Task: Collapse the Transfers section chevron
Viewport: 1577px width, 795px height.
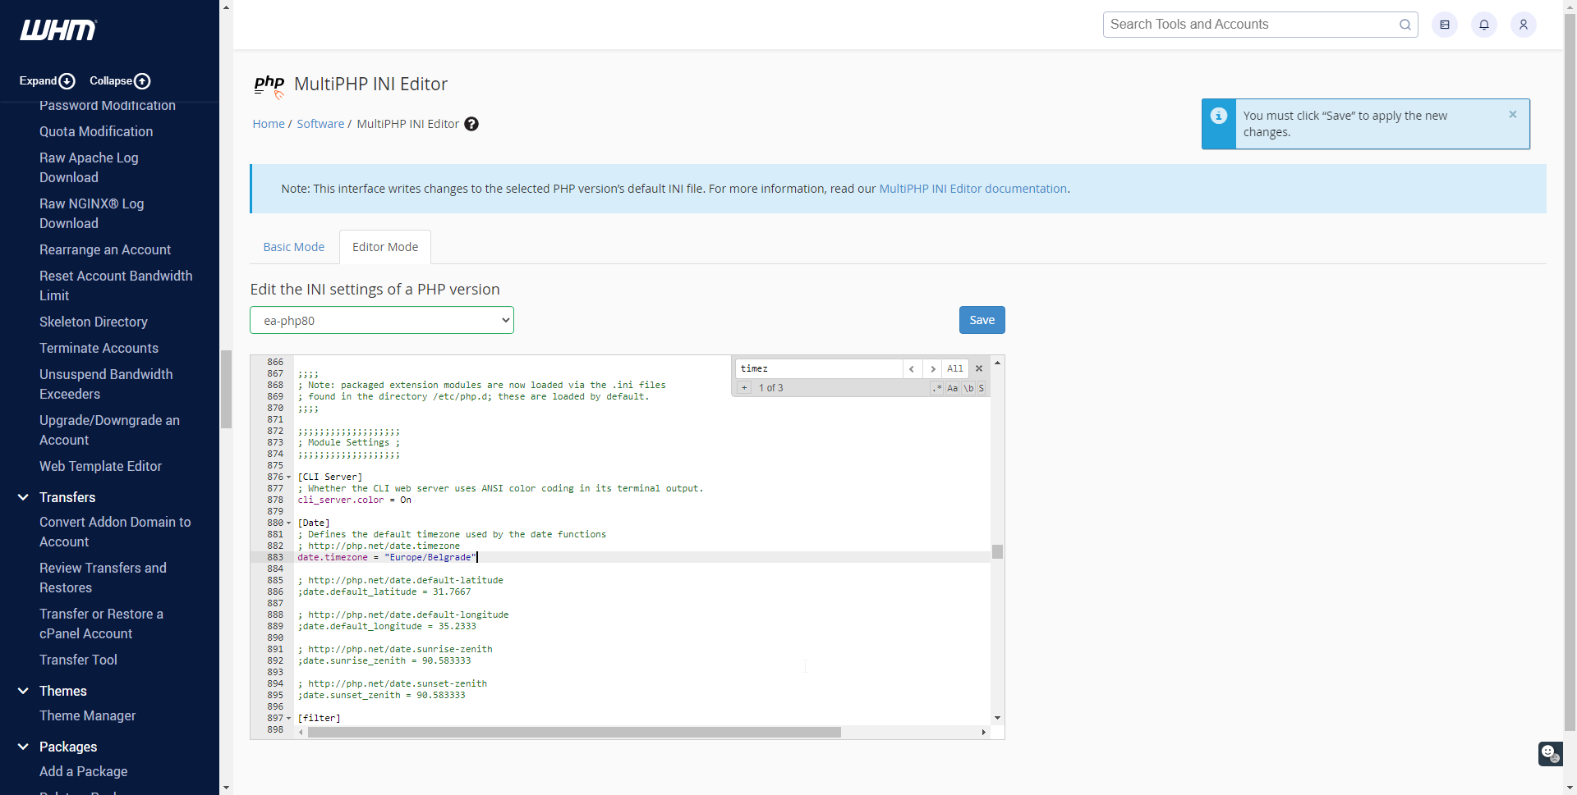Action: pyautogui.click(x=23, y=497)
